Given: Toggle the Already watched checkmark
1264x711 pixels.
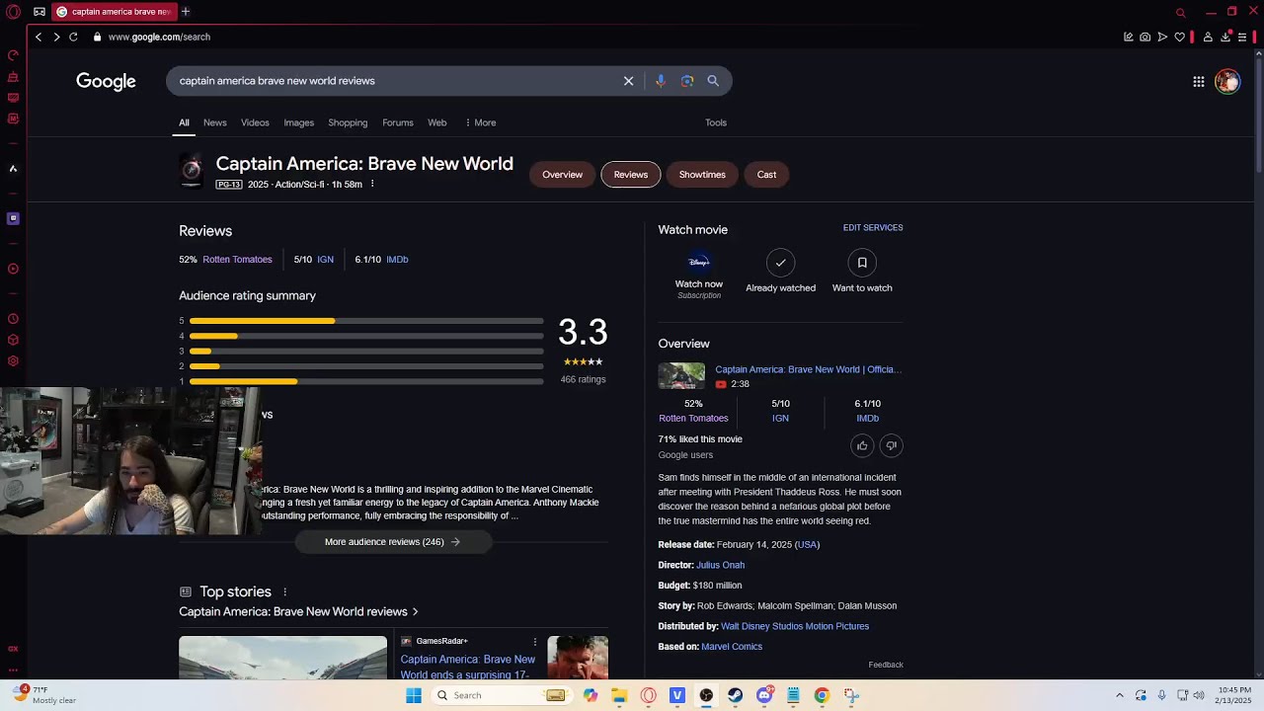Looking at the screenshot, I should [x=780, y=263].
